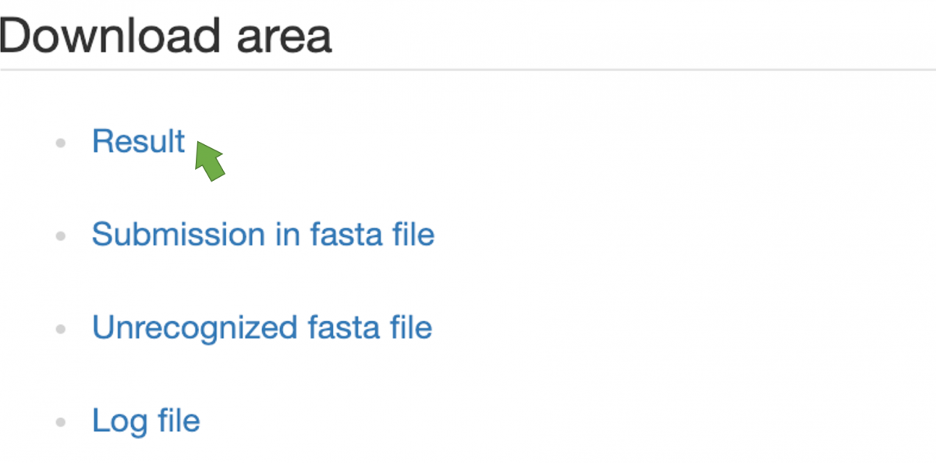This screenshot has width=936, height=463.
Task: Click the bullet dot beside Result
Action: click(60, 143)
